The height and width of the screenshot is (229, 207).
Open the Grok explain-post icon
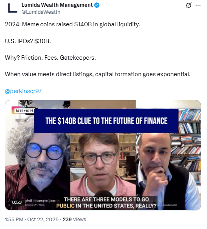[189, 5]
